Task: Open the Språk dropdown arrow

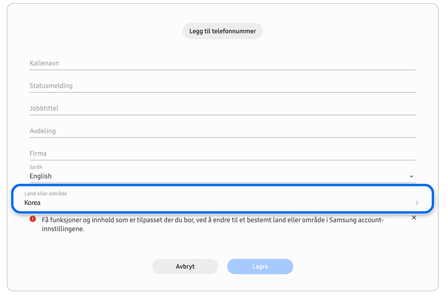Action: coord(411,176)
